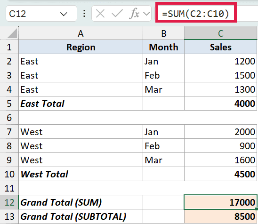Click the Name Box showing C12
This screenshot has height=224, width=258.
(x=41, y=14)
